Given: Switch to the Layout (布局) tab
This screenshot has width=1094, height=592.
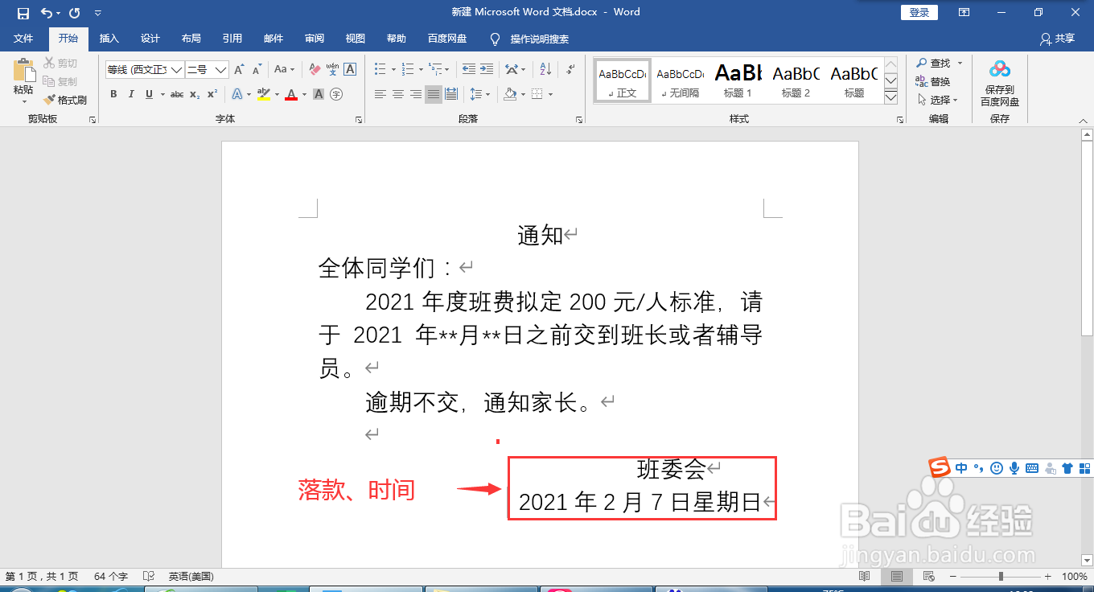Looking at the screenshot, I should tap(191, 39).
